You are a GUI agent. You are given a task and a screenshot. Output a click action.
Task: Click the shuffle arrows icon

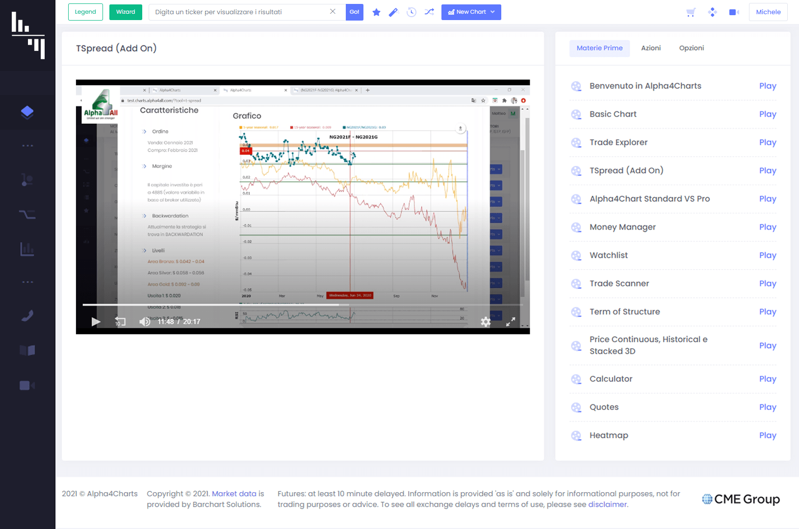pos(429,12)
